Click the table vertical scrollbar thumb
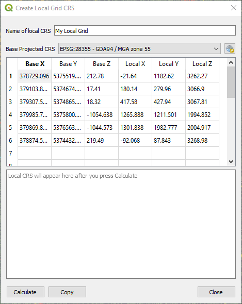242x304 pixels. coord(231,82)
